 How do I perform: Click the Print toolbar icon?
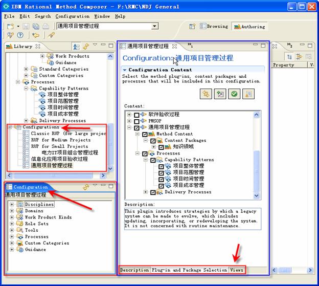click(x=46, y=27)
